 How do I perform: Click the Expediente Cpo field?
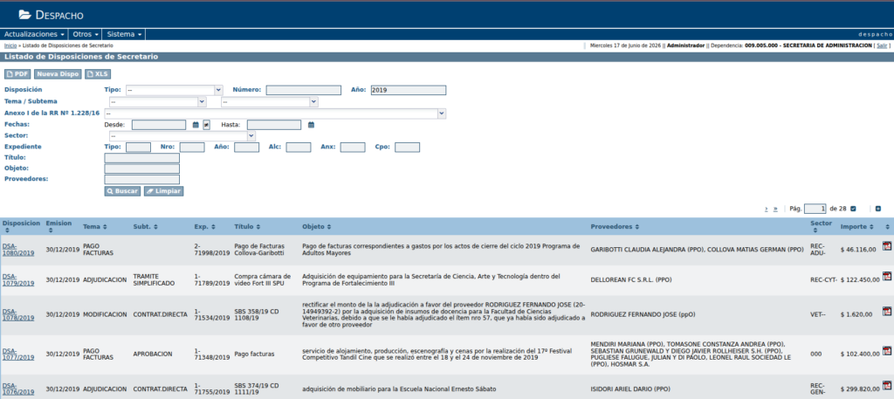tap(407, 147)
